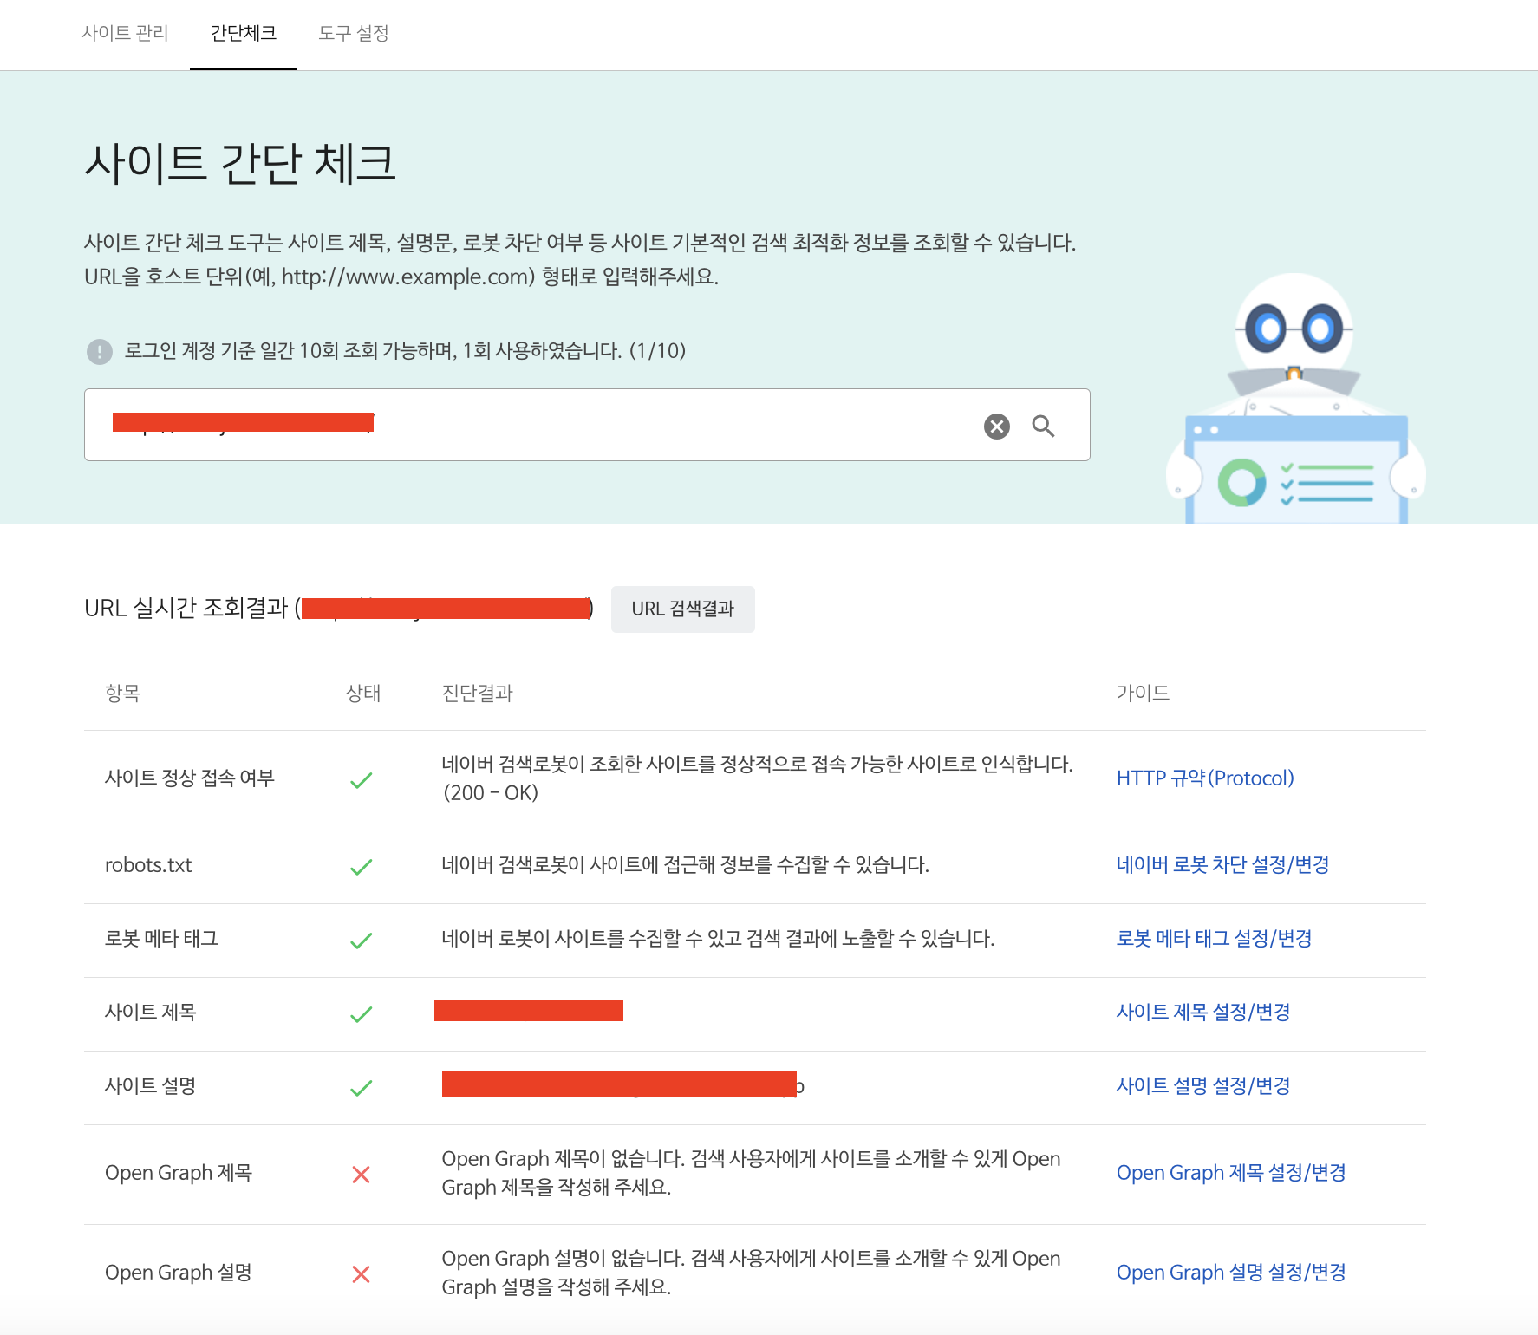Click the info exclamation icon by the usage notice

[x=100, y=351]
